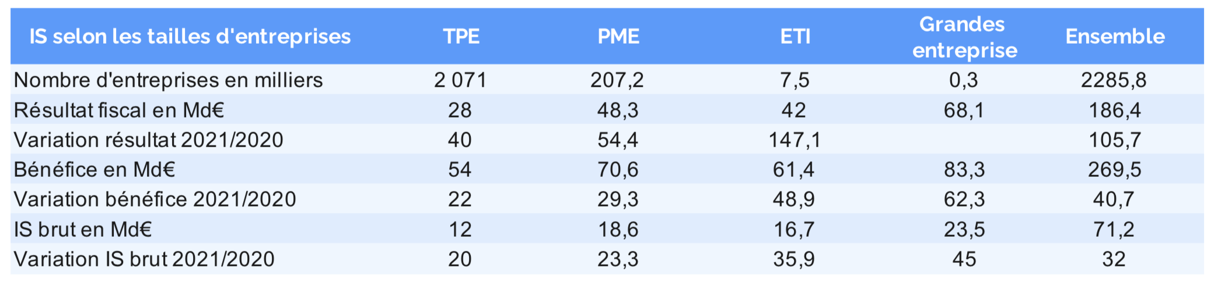Select the Grandes entreprise column header
This screenshot has height=285, width=1218.
point(964,37)
